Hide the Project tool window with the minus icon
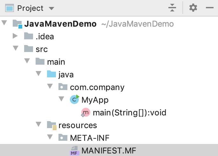218x156 pixels. (209, 8)
